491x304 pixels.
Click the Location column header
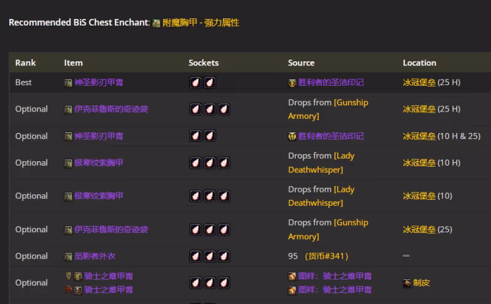(419, 63)
